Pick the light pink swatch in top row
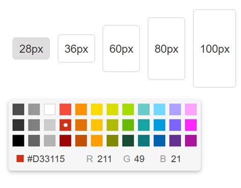This screenshot has height=188, width=241. (191, 109)
